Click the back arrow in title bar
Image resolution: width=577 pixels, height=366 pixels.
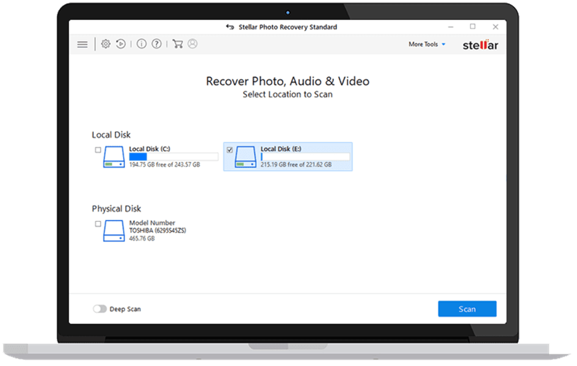coord(230,27)
